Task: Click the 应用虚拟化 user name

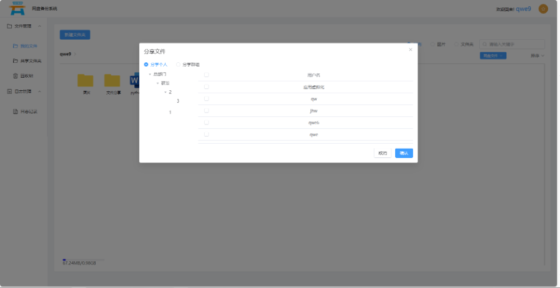Action: (x=314, y=87)
